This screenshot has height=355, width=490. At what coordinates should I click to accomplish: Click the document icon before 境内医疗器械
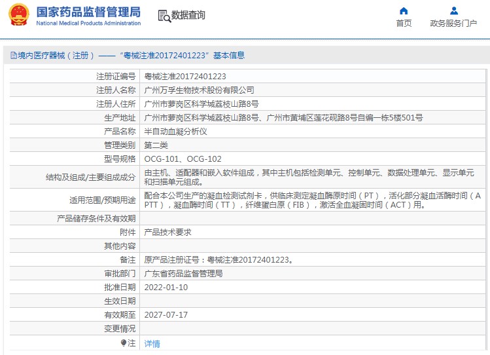point(7,56)
